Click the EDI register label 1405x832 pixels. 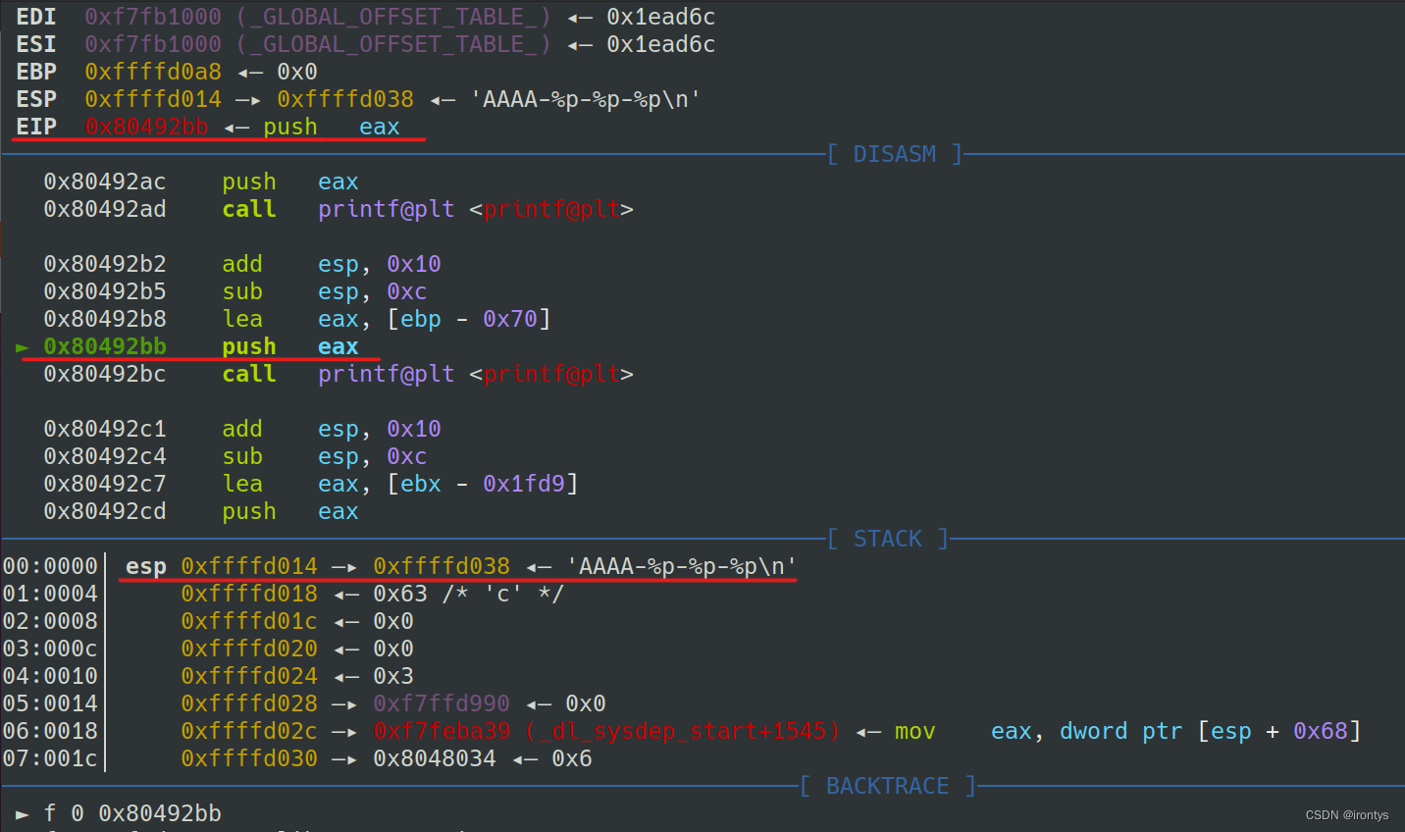36,17
